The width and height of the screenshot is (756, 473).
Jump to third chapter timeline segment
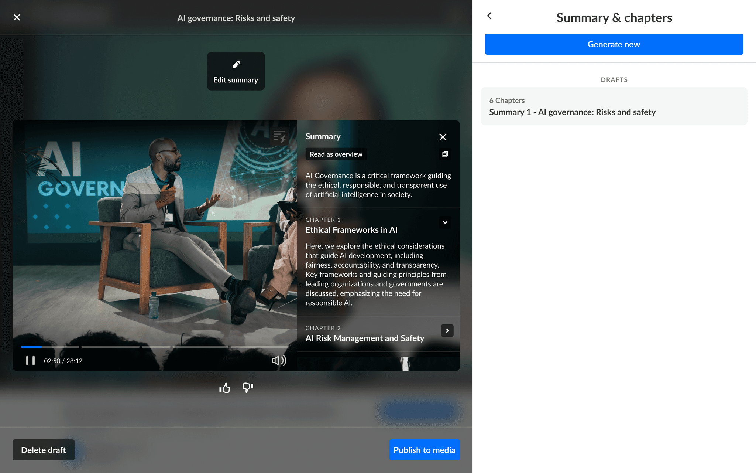(x=156, y=347)
